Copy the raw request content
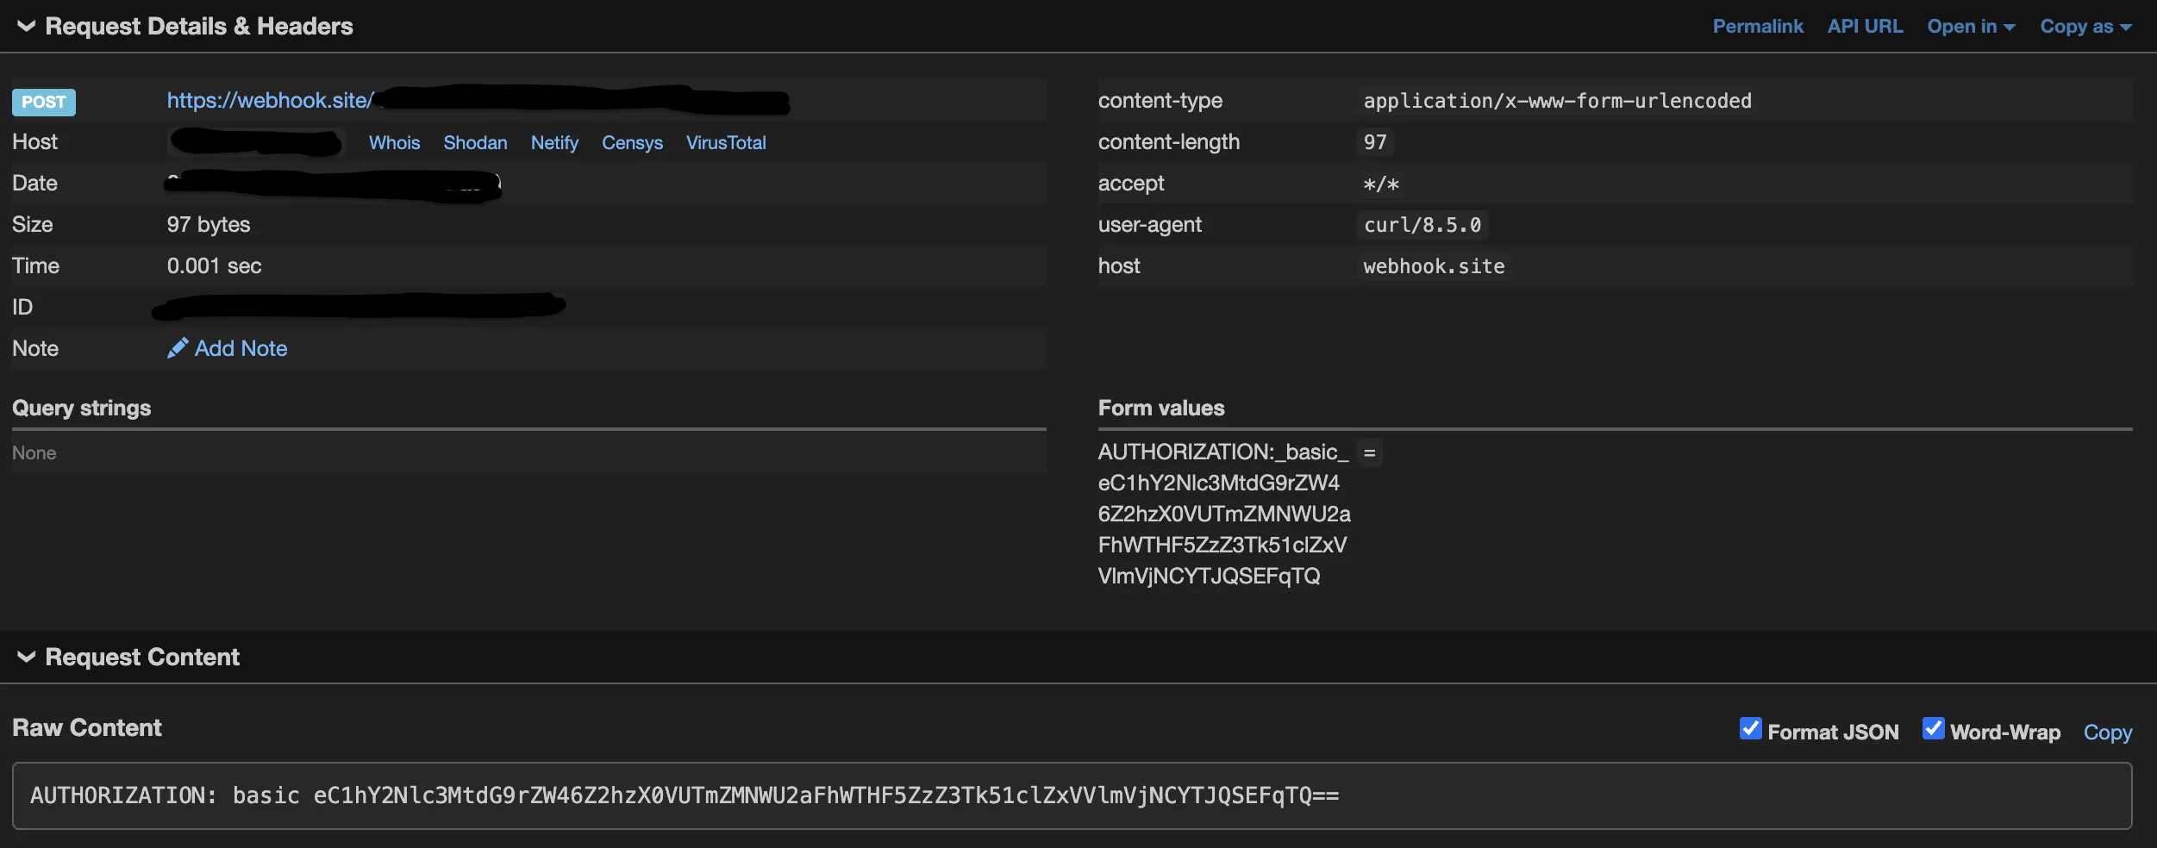Screen dimensions: 2157x848 [2108, 732]
